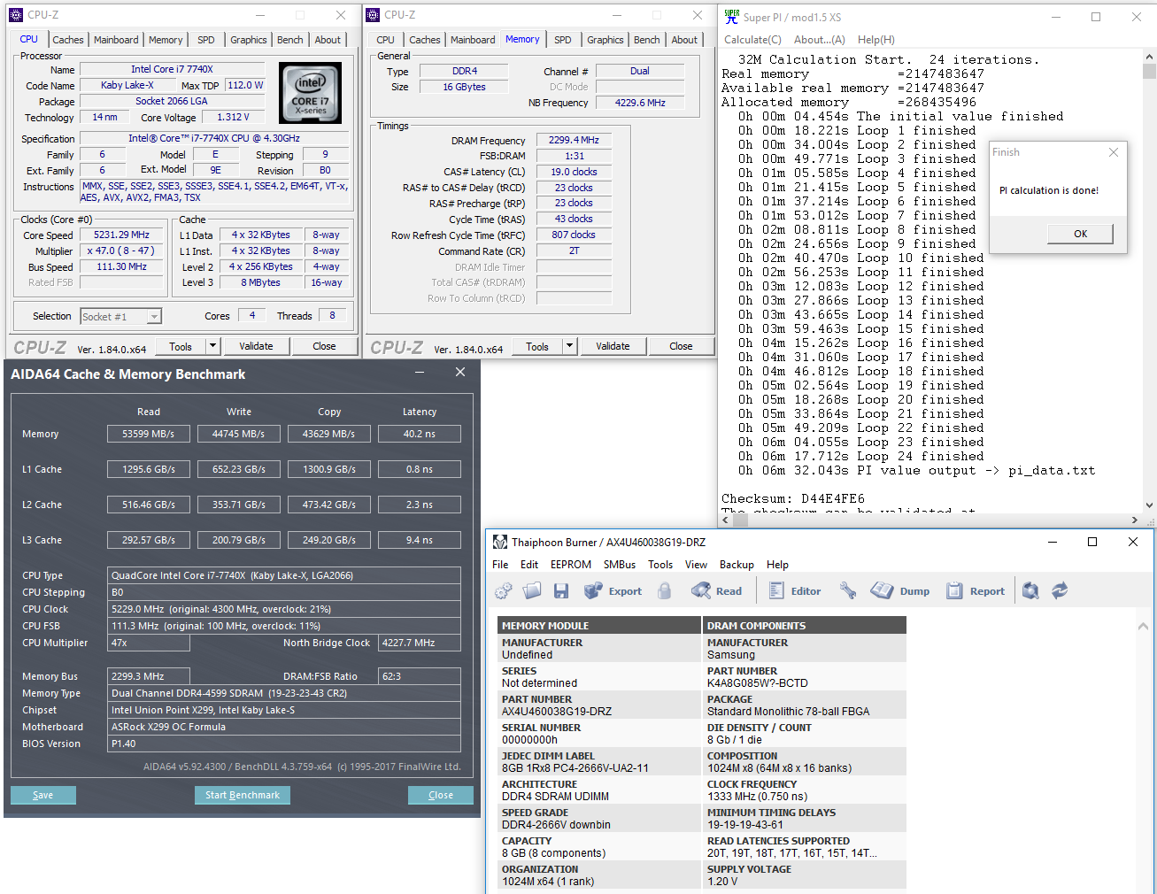
Task: Click the wrench icon in Thaiphoon Burner
Action: pyautogui.click(x=848, y=591)
